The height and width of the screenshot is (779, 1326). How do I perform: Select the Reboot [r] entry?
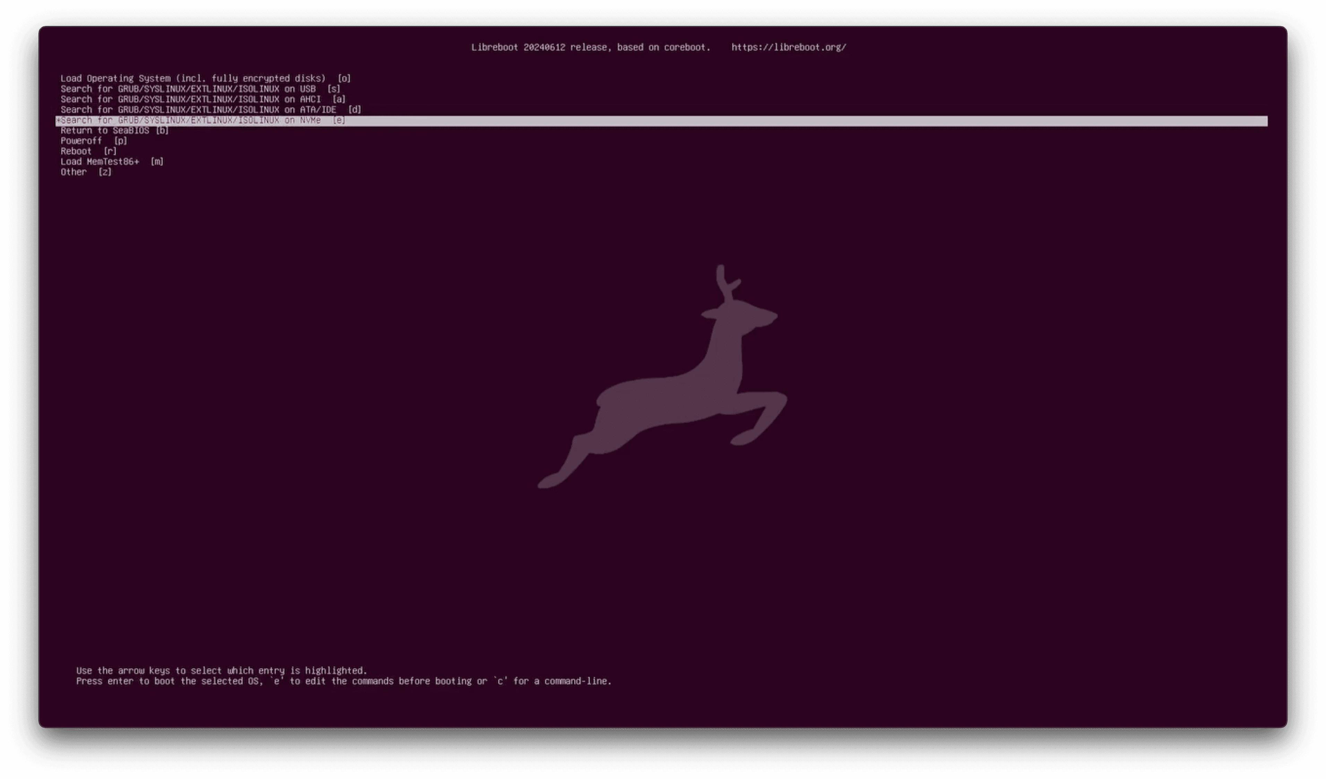click(88, 151)
